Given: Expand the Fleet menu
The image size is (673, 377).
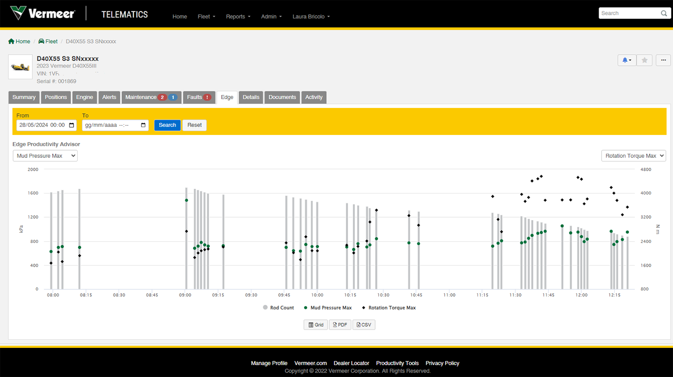Looking at the screenshot, I should pos(206,17).
